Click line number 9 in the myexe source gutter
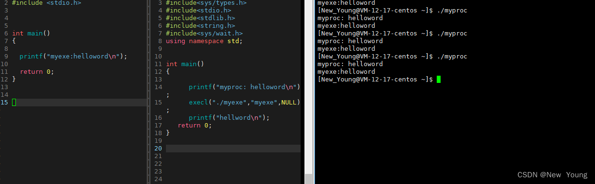 (x=6, y=57)
